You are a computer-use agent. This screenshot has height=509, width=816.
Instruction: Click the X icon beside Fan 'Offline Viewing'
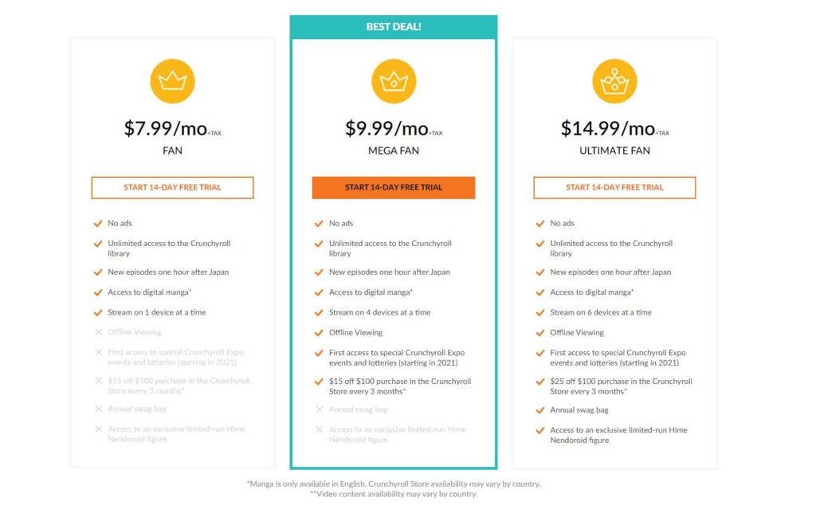[98, 332]
